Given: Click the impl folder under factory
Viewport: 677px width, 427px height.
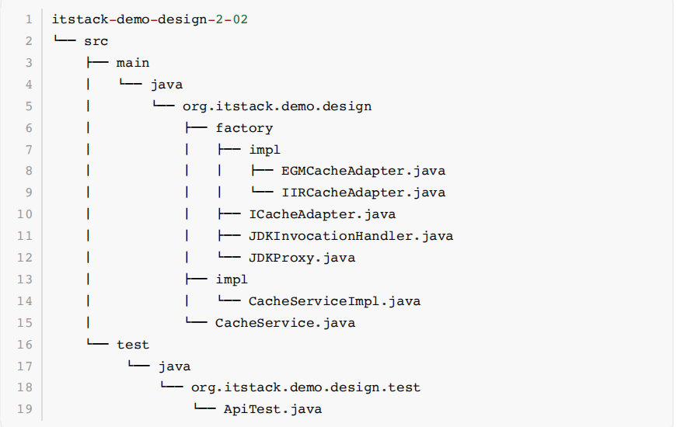Looking at the screenshot, I should tap(264, 149).
